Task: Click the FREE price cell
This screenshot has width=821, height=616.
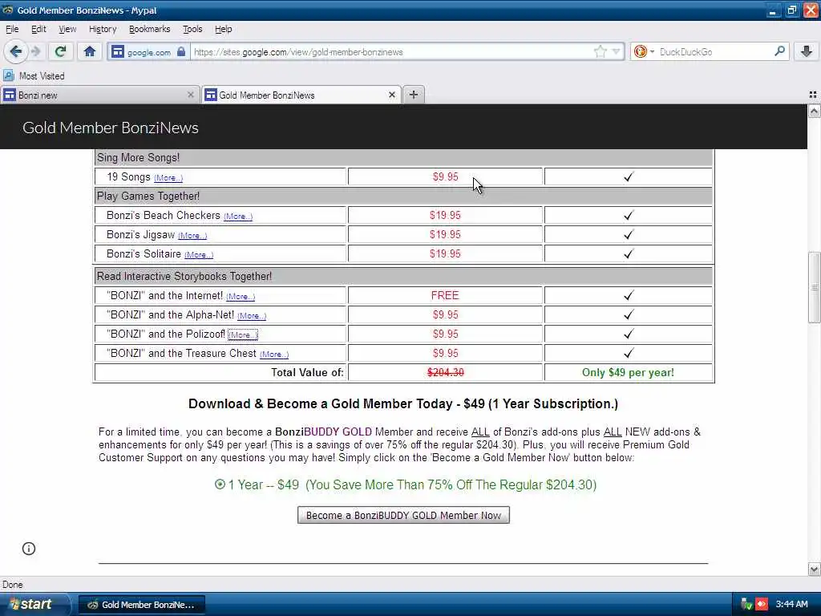Action: 445,295
